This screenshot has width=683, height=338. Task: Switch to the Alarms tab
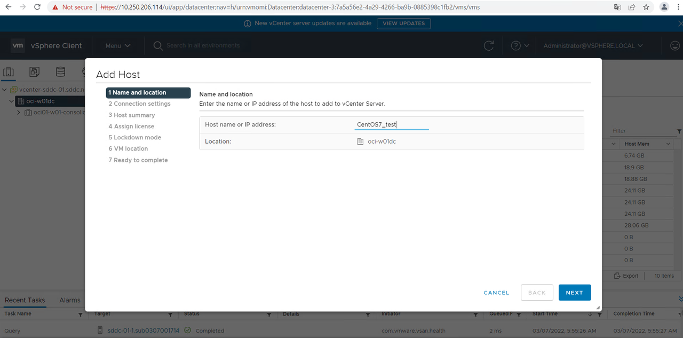(70, 300)
